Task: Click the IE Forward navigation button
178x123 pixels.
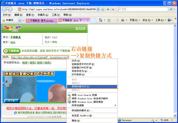Action: click(10, 9)
